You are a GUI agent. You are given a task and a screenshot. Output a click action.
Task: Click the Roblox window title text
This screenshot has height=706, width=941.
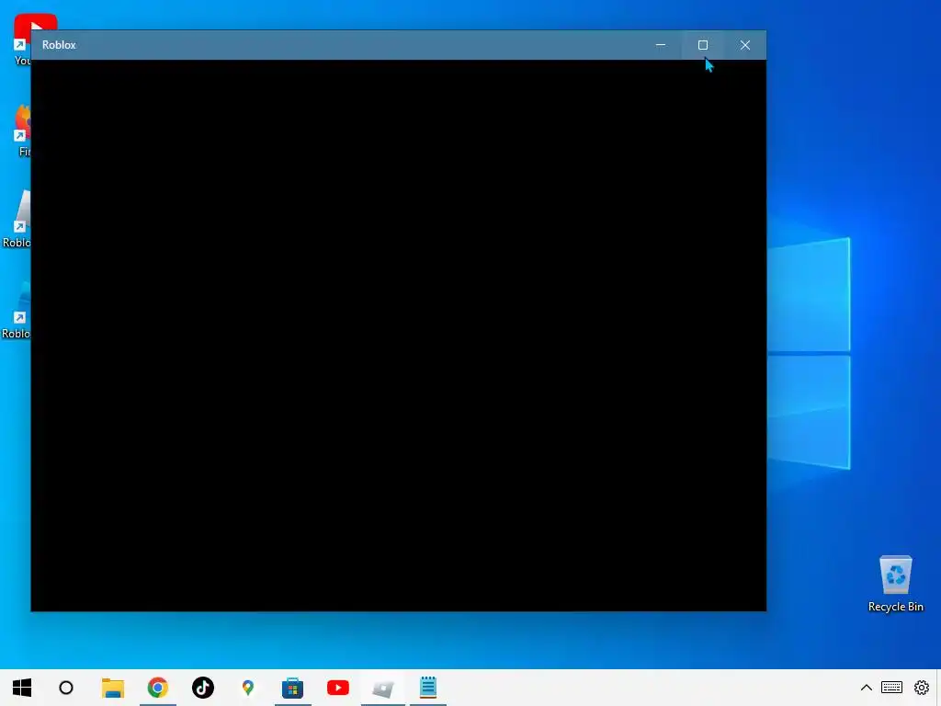[x=59, y=45]
